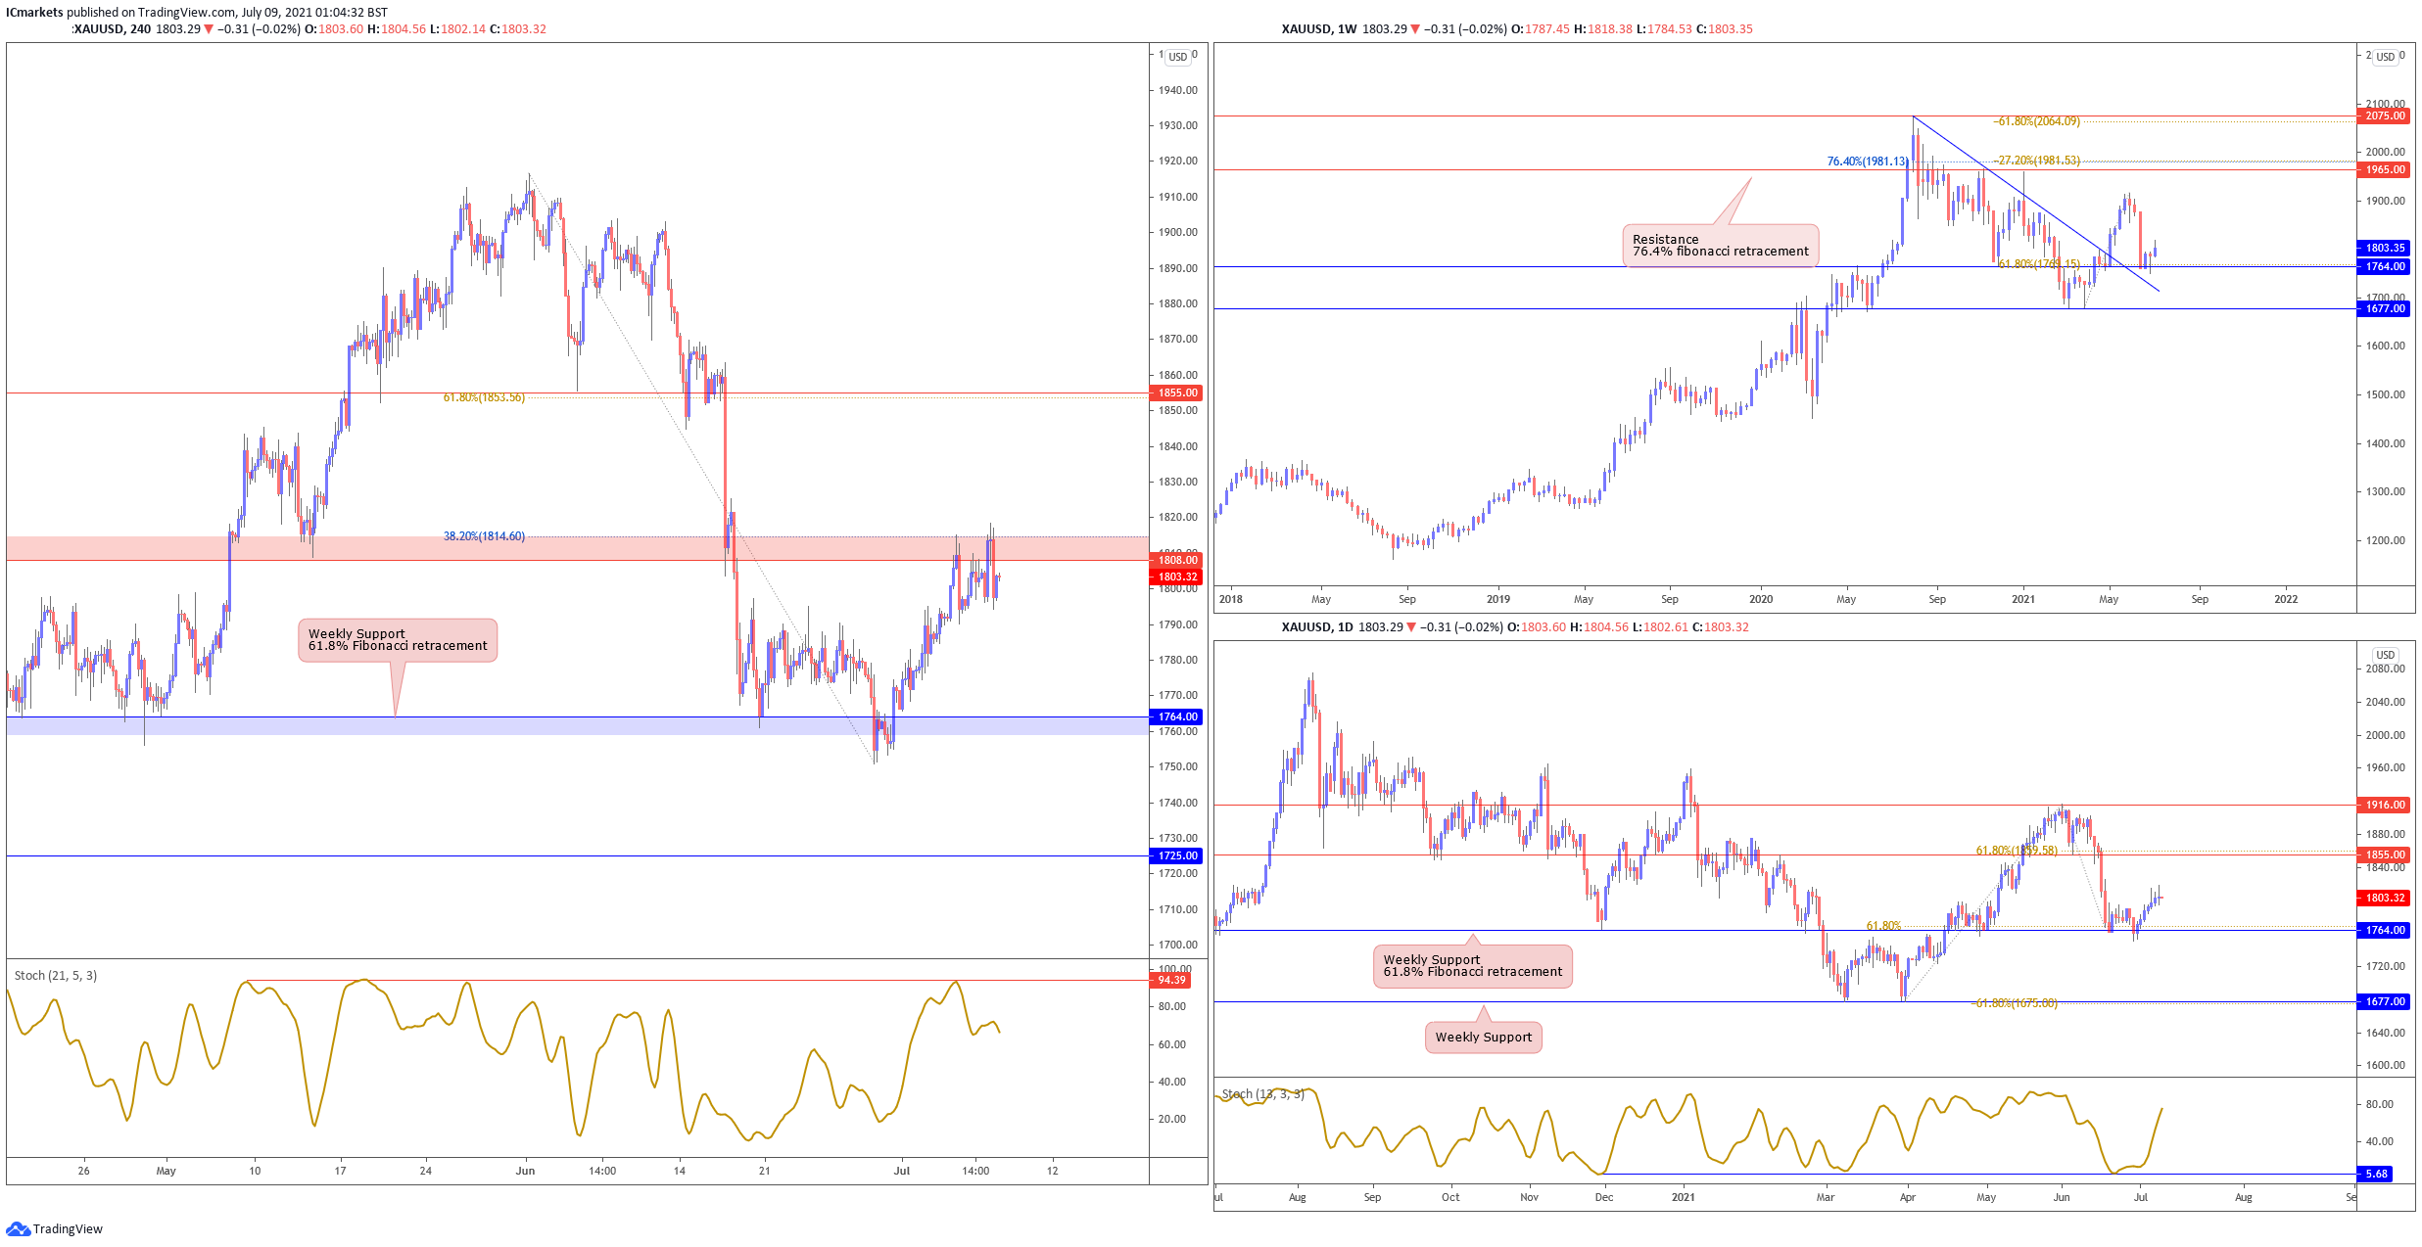Click the blue 1677.00 label on the daily chart
The image size is (2422, 1247).
coord(2385,1001)
